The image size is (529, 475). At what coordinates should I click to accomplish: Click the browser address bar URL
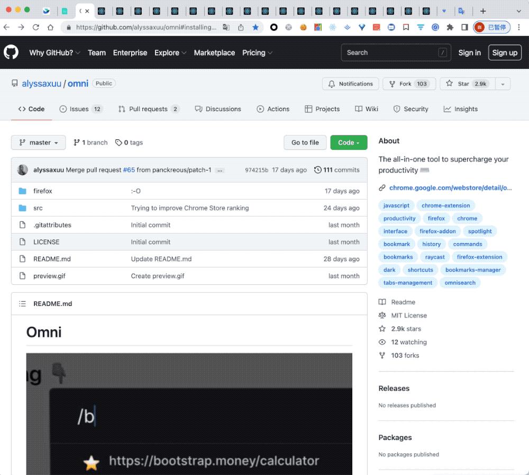pyautogui.click(x=146, y=28)
